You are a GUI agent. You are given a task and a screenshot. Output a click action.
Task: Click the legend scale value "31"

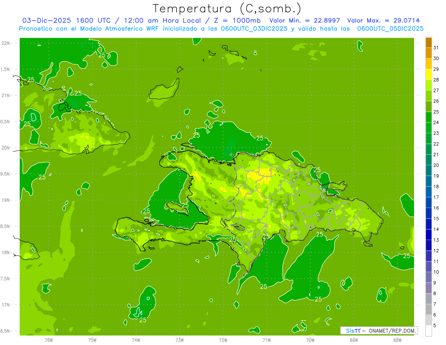436,48
